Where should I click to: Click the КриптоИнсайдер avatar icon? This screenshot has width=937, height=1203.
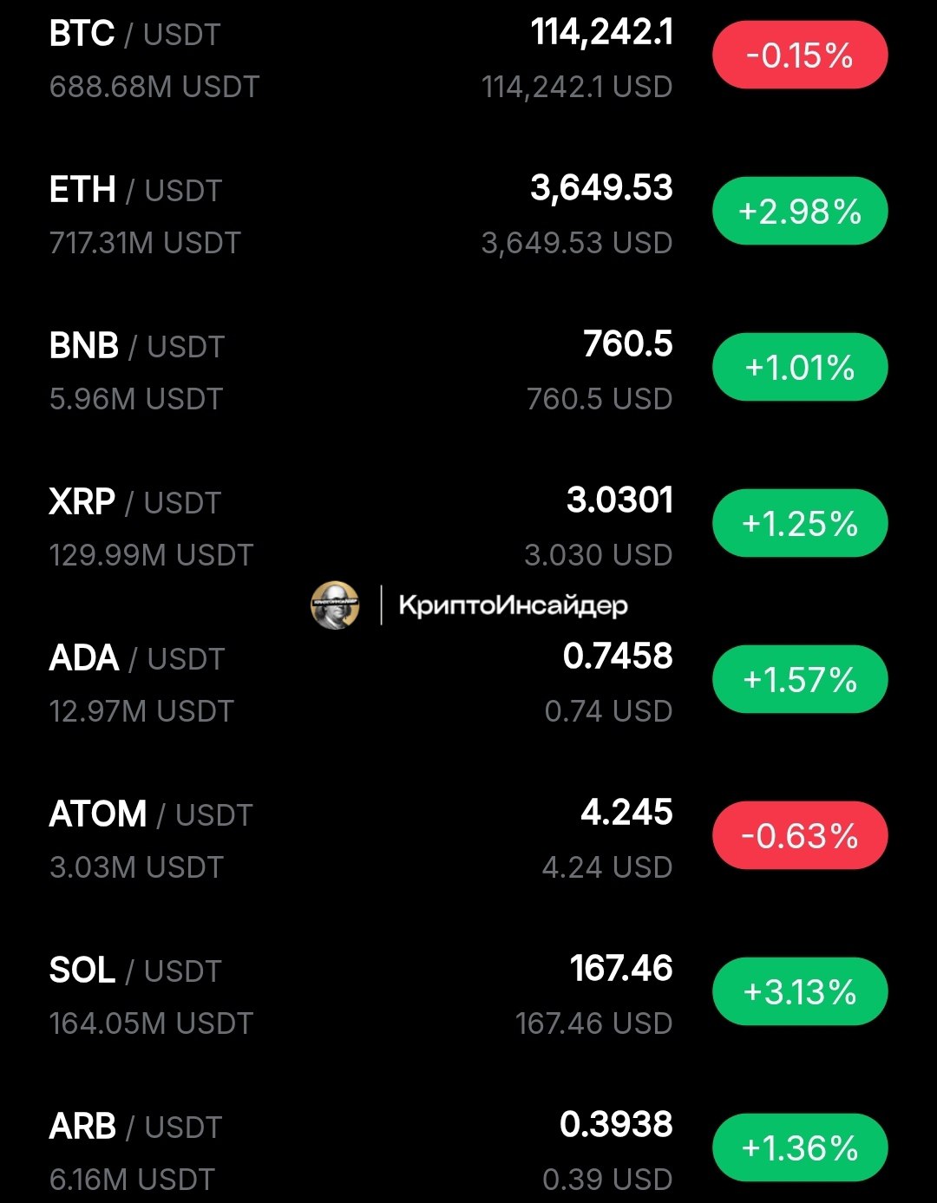[335, 605]
